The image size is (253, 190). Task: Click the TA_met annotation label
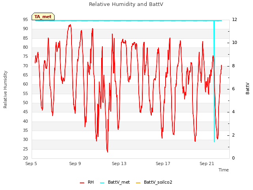tap(43, 17)
